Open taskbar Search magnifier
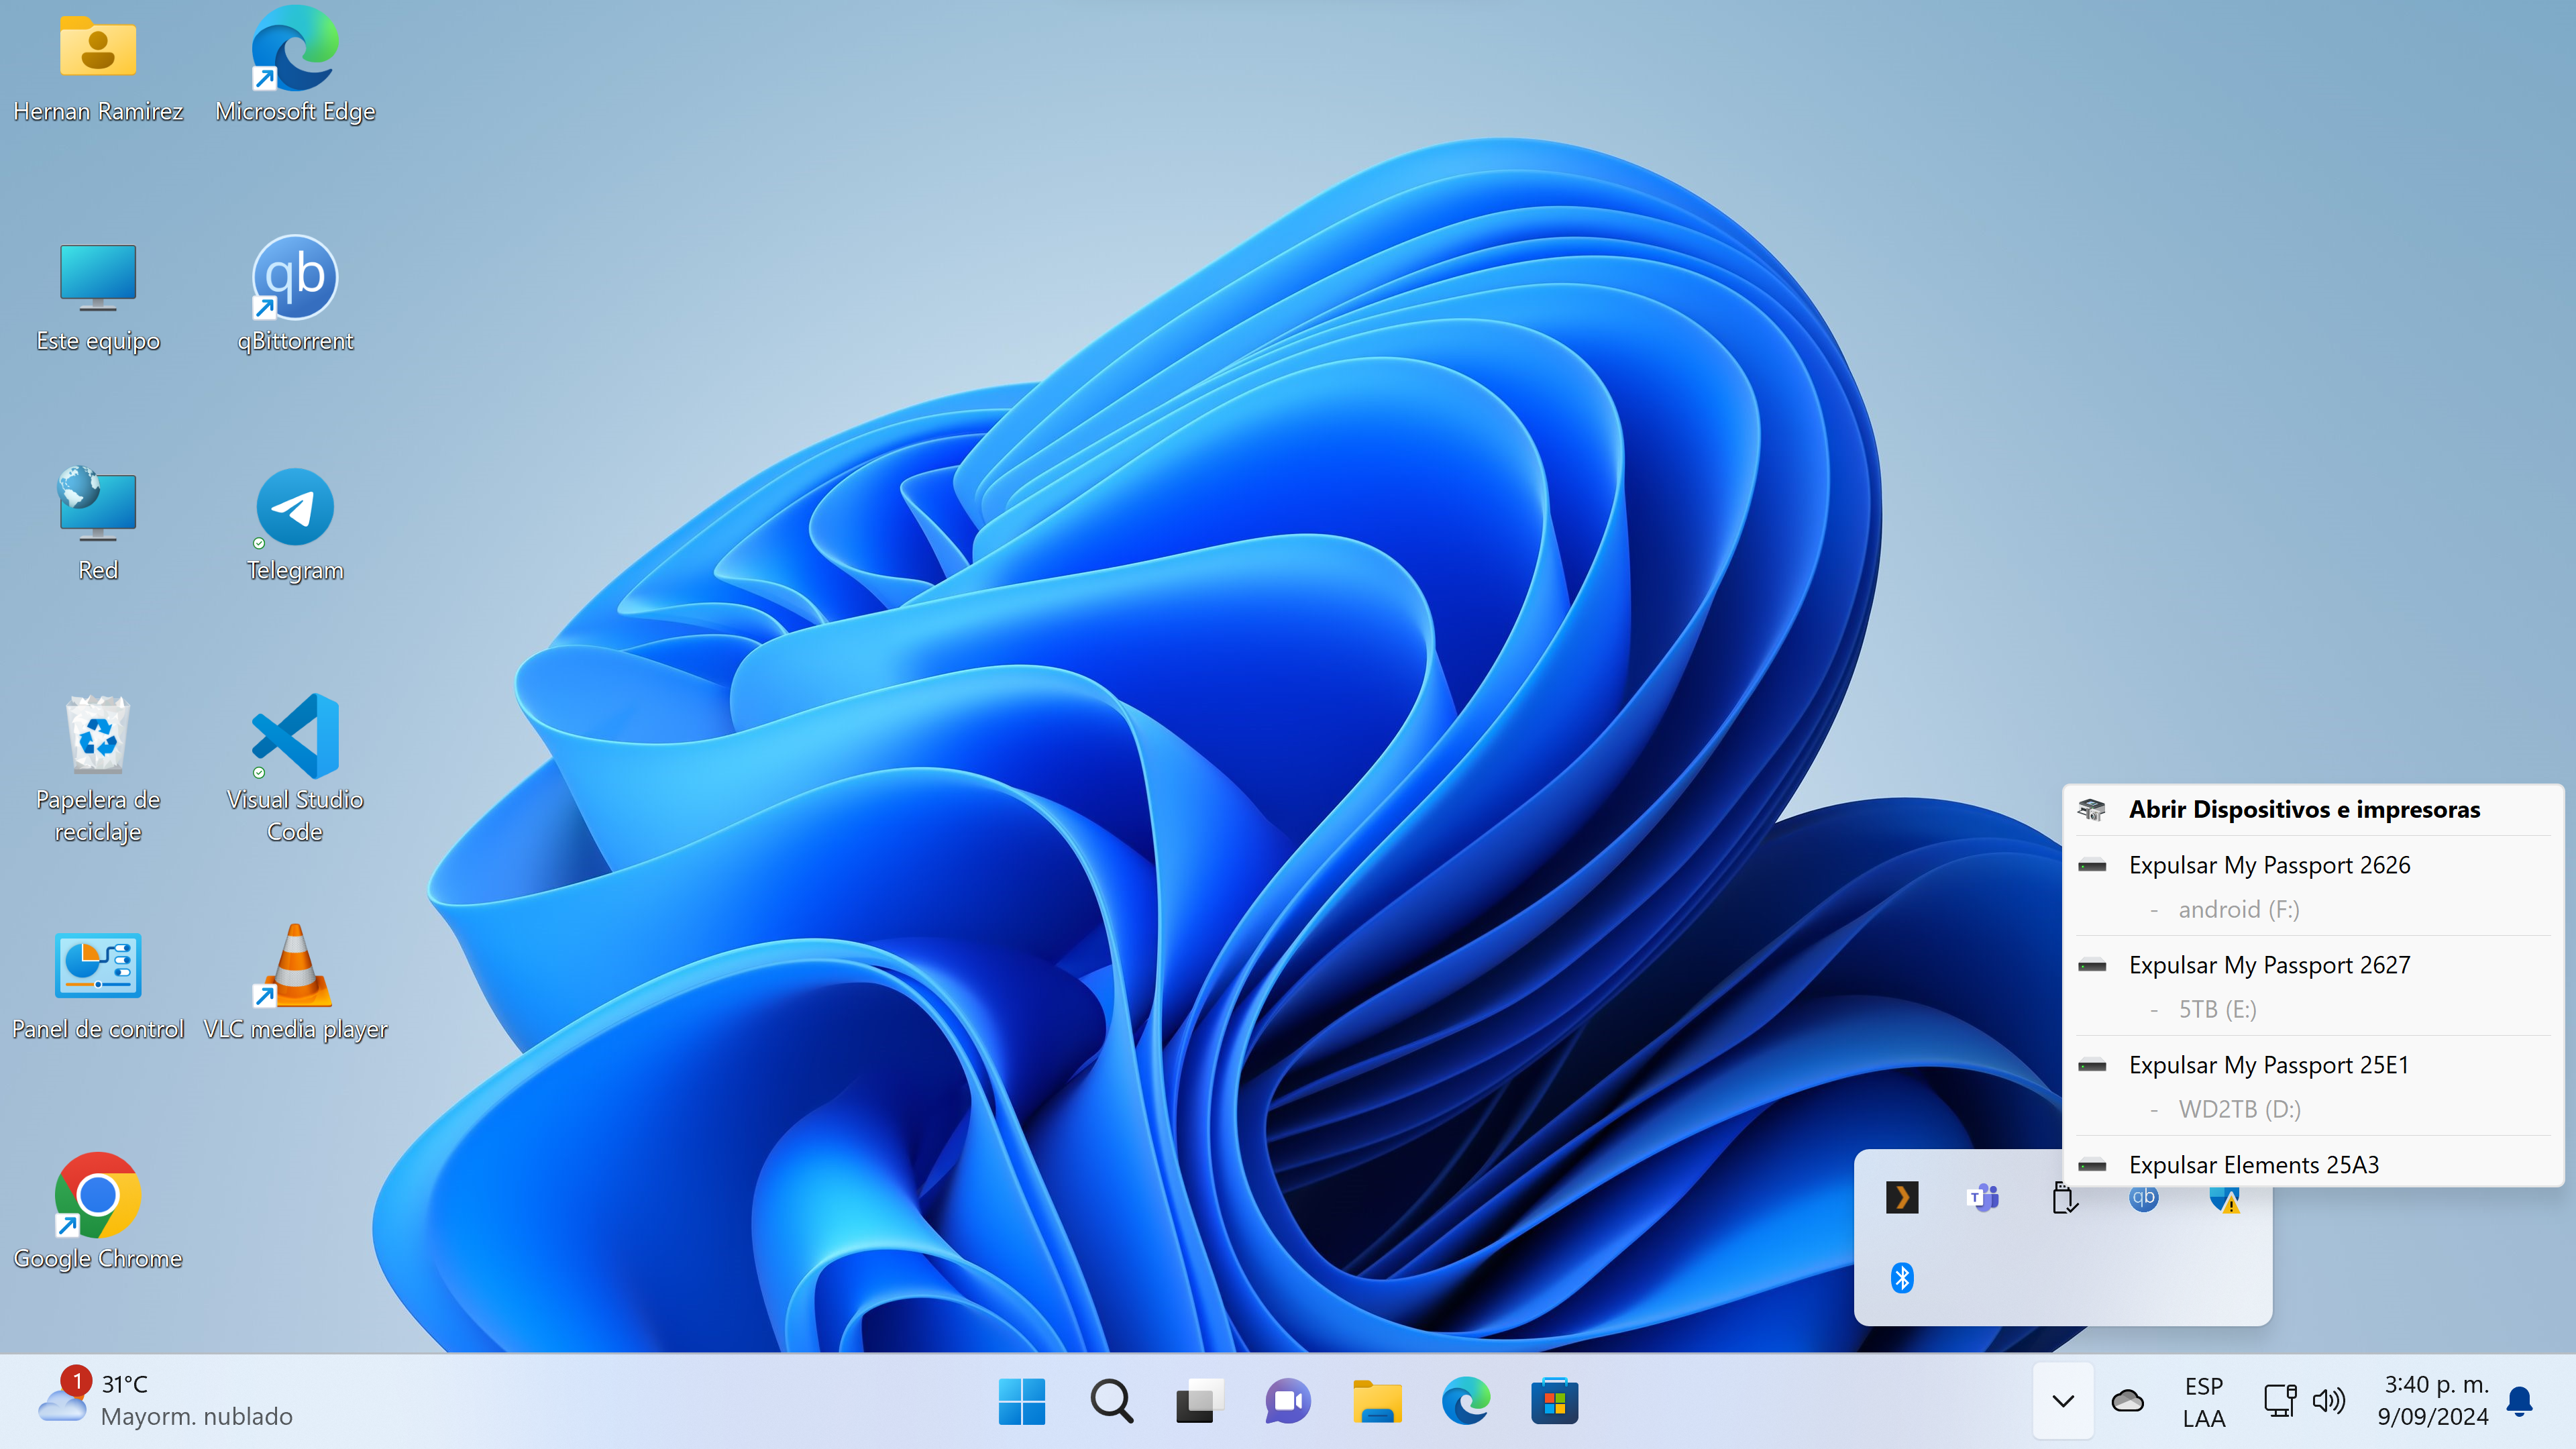 click(x=1111, y=1401)
